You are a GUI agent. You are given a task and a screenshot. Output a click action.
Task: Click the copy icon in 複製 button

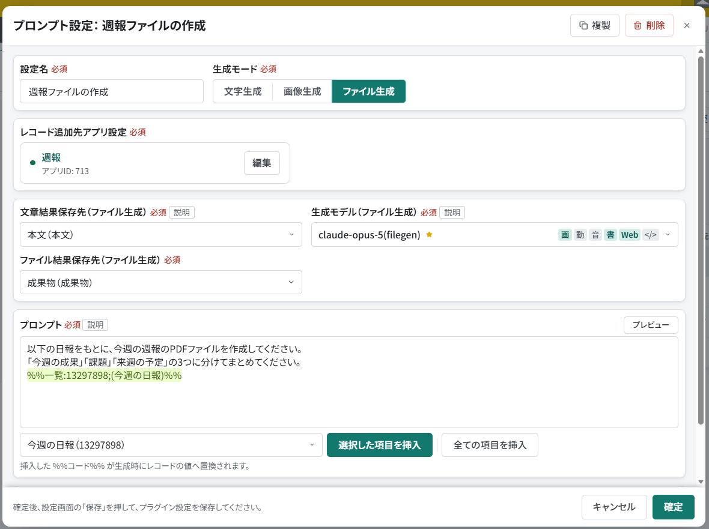pos(584,26)
